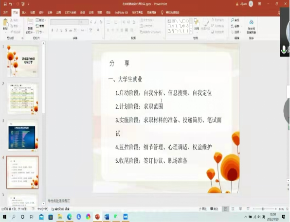Open the Change Case Aa dropdown
This screenshot has height=222, width=290.
tap(83, 30)
